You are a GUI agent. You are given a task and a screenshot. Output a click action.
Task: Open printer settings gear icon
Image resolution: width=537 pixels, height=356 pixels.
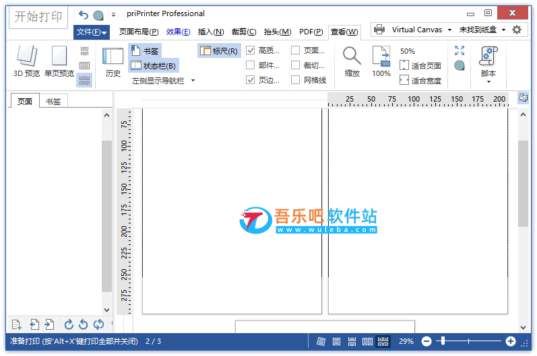(517, 30)
